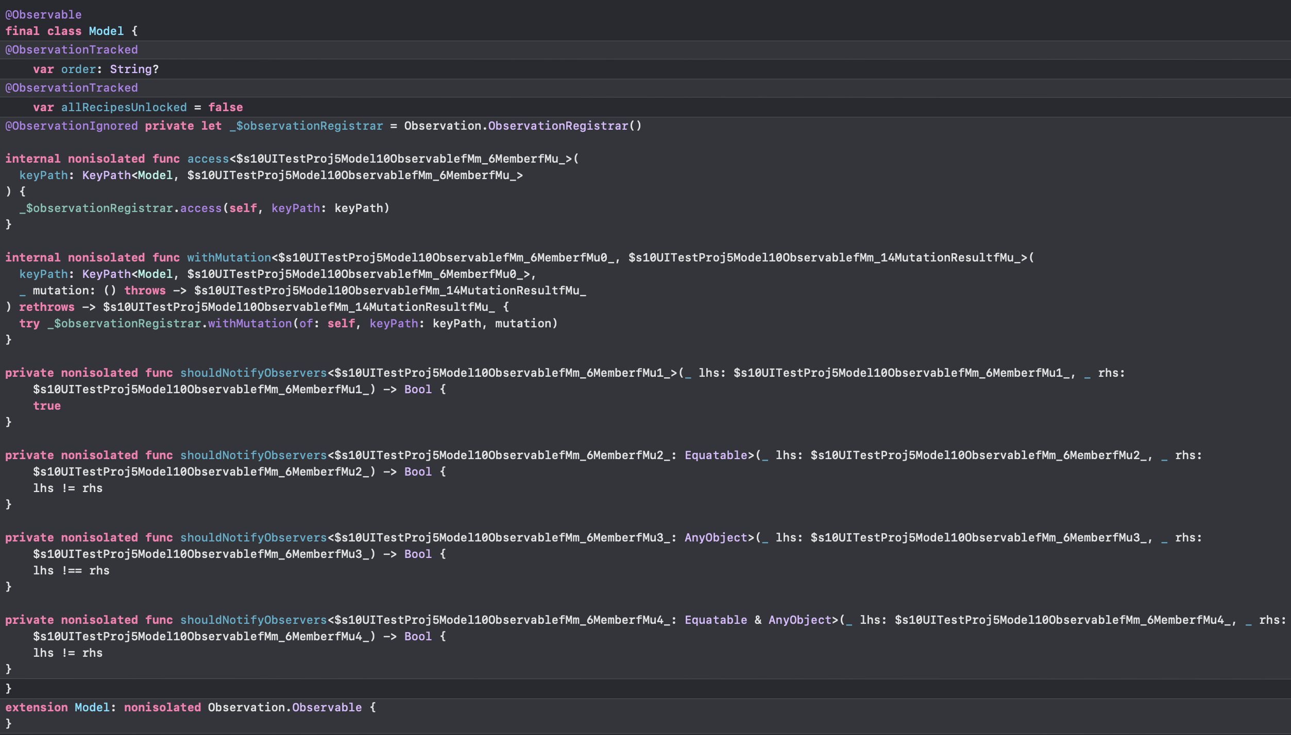
Task: Click "private" in the @ObservationIgnored line
Action: [169, 126]
